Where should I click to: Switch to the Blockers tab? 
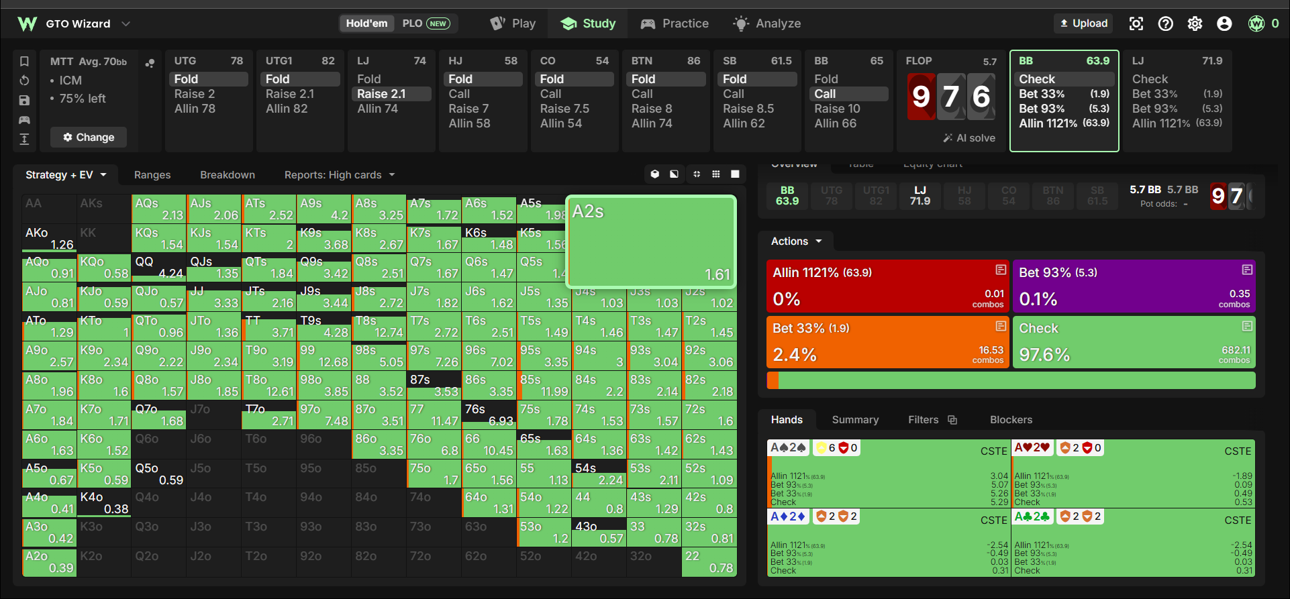pos(1011,420)
